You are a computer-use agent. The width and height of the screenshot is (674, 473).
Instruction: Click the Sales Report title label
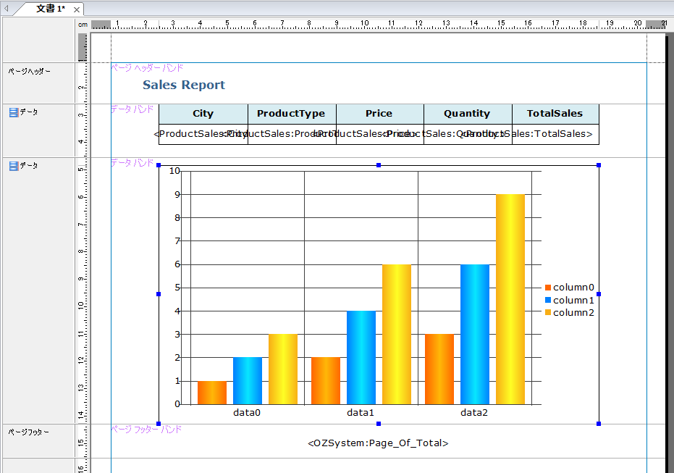(x=183, y=85)
